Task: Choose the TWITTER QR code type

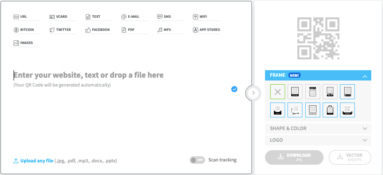Action: pyautogui.click(x=63, y=30)
